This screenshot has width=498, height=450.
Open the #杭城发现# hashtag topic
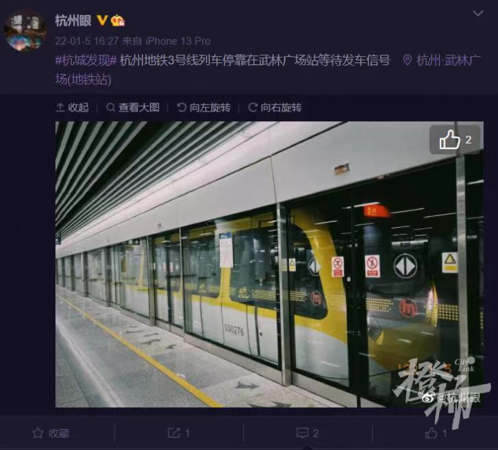[x=86, y=60]
